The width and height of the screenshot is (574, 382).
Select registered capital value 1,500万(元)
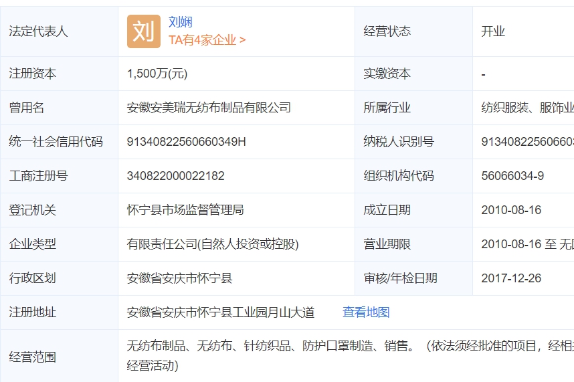pyautogui.click(x=157, y=74)
